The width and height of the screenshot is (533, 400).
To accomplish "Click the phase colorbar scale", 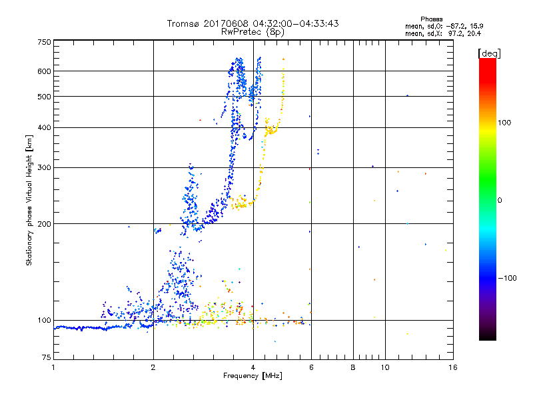I will pos(488,199).
